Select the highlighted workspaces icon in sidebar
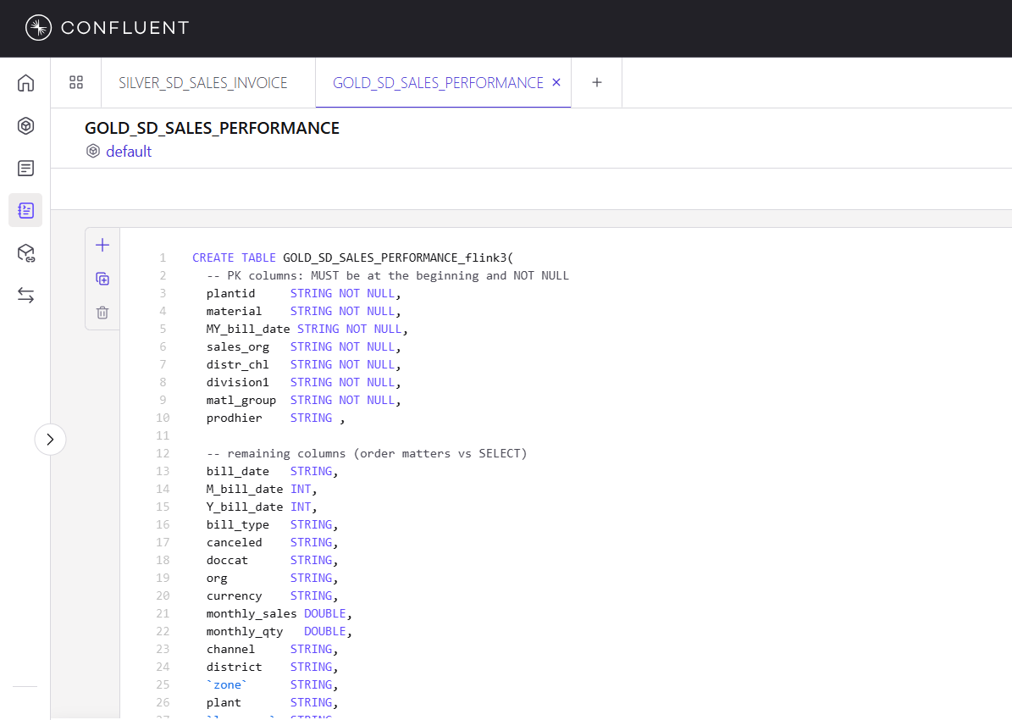 click(25, 210)
